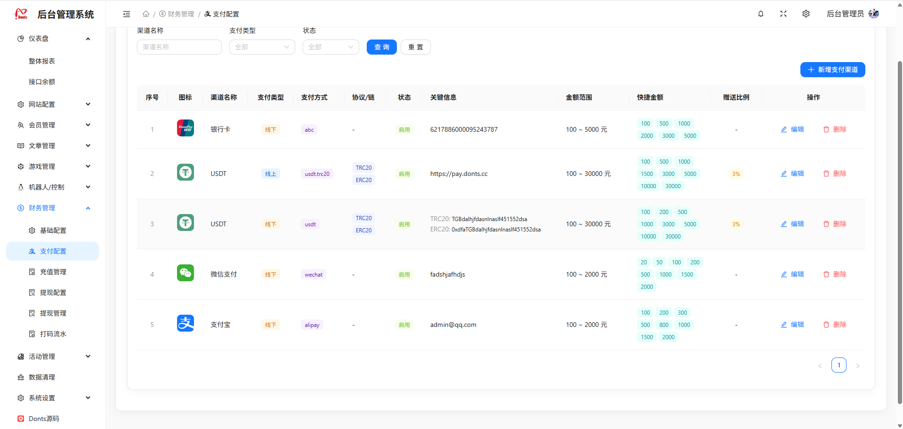Click the 新增支付渠道 button
The image size is (903, 429).
tap(833, 70)
